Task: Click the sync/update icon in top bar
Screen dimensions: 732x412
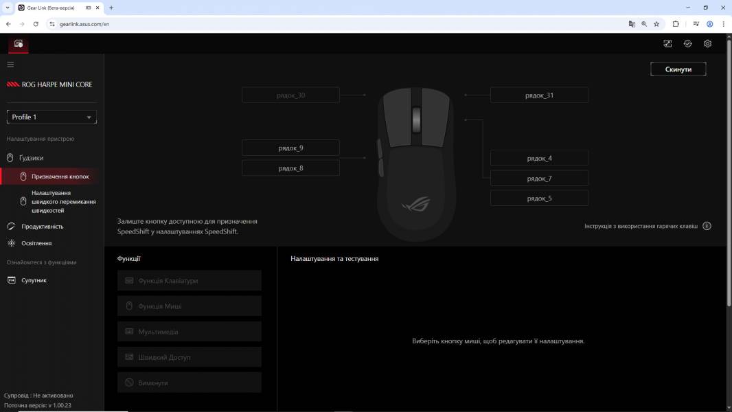Action: (x=687, y=43)
